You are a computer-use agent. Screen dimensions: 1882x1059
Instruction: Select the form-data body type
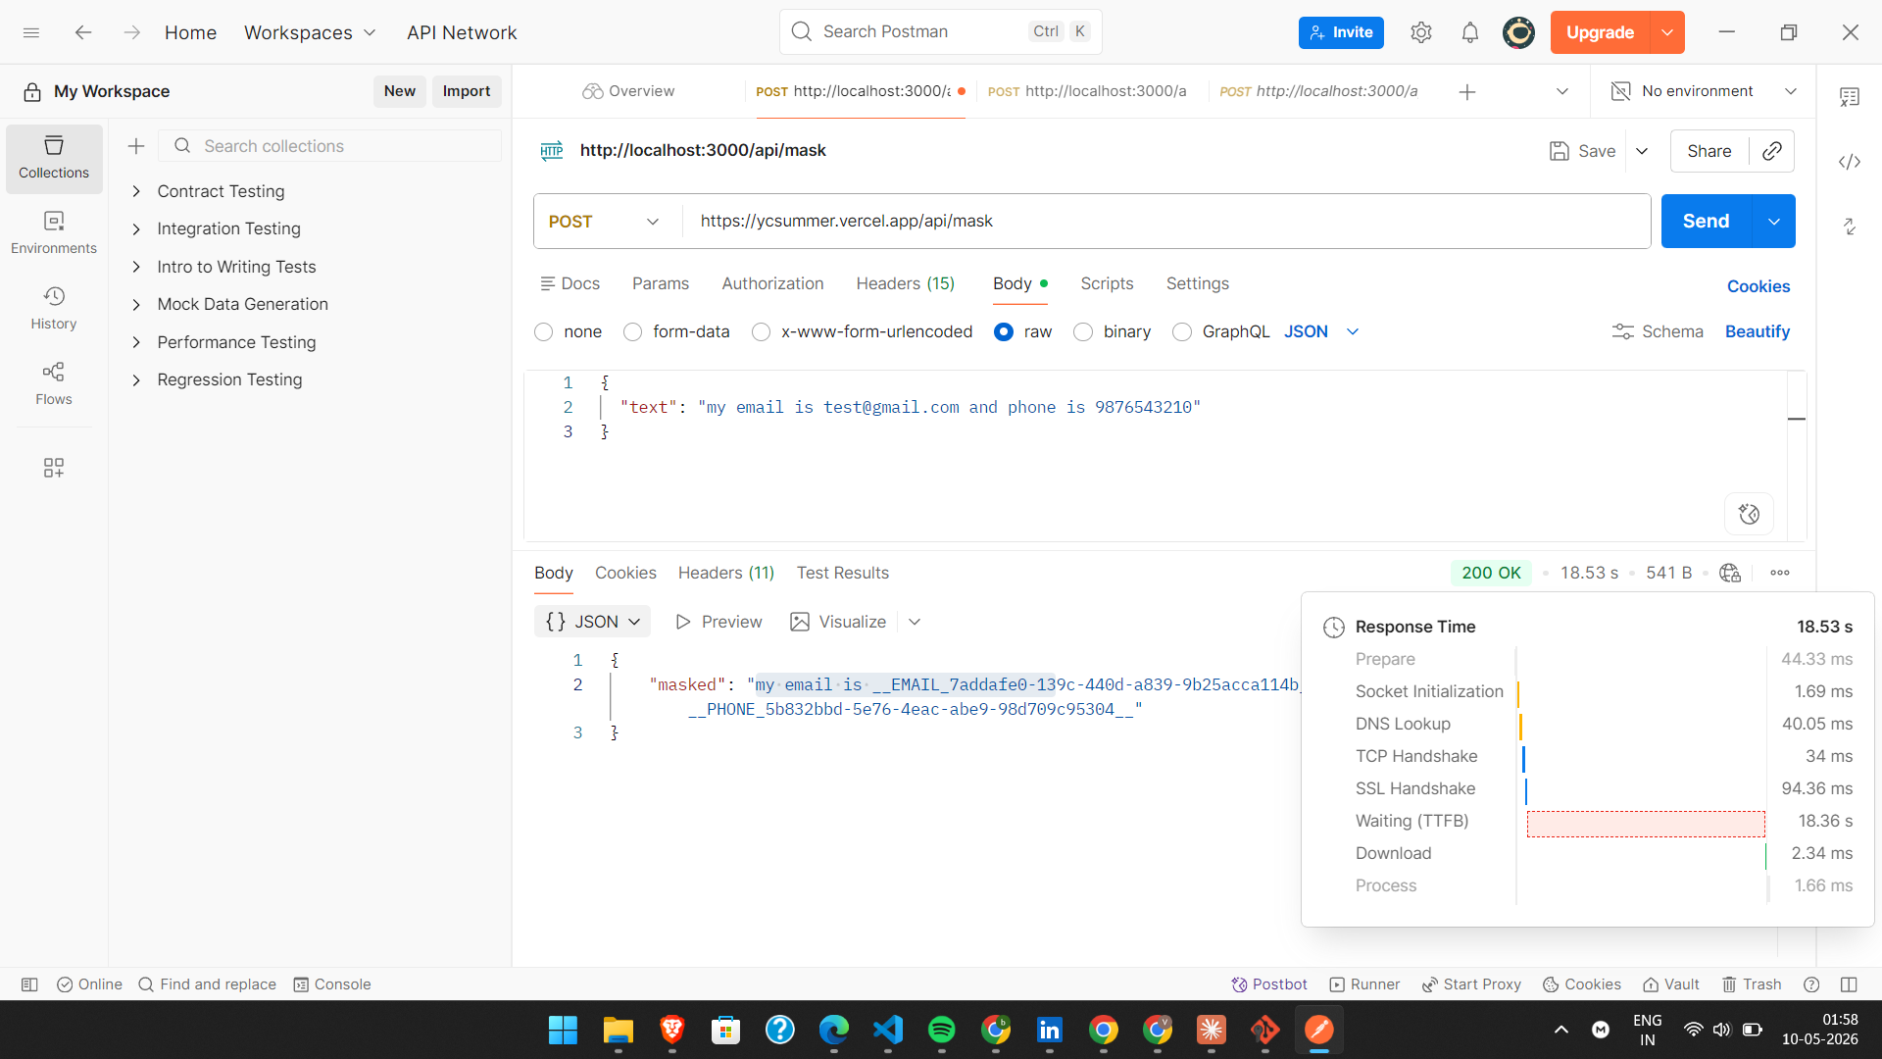click(633, 332)
